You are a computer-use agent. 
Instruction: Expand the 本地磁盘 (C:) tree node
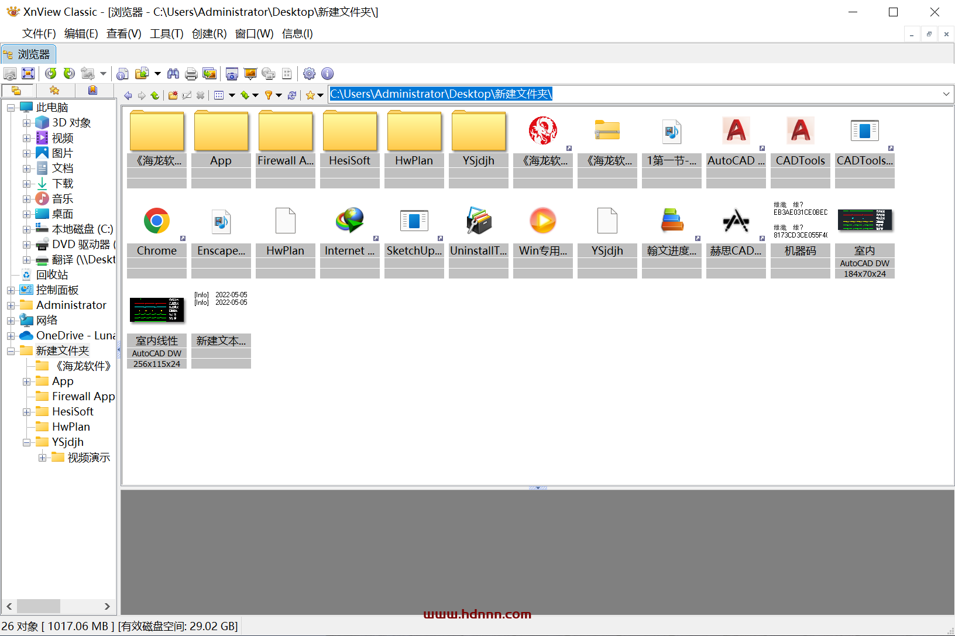[26, 229]
